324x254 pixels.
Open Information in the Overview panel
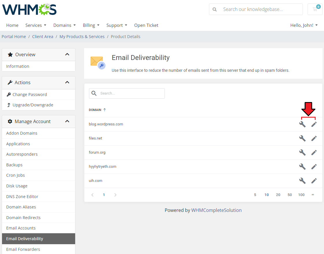(x=39, y=66)
